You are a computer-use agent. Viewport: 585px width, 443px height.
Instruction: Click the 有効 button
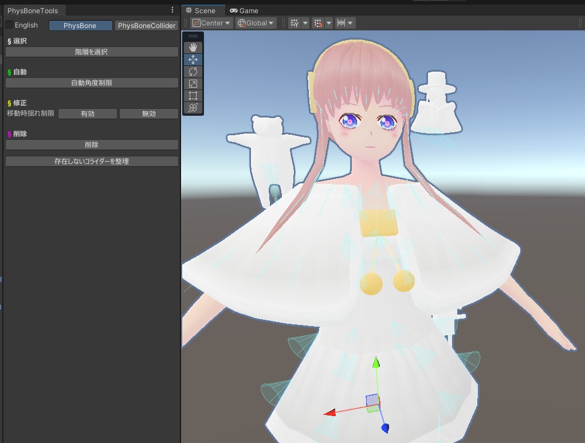point(88,114)
